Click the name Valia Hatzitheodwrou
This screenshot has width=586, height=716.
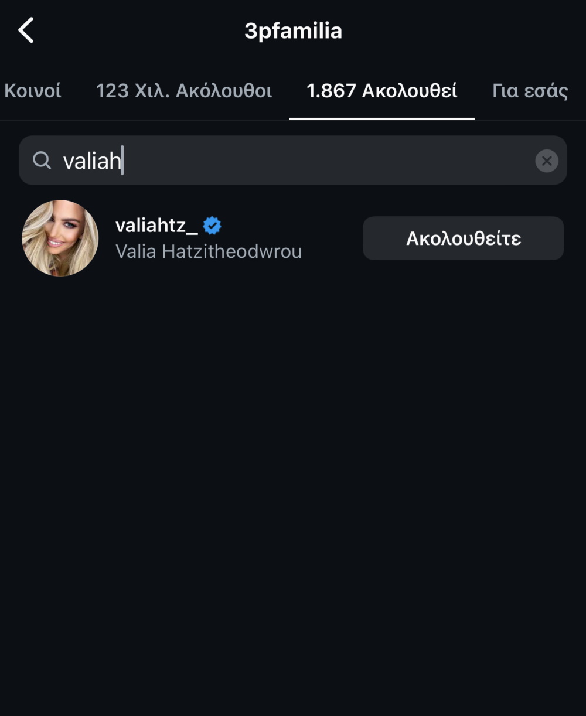pos(209,251)
